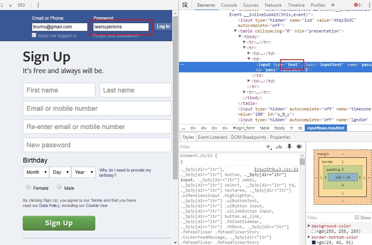This screenshot has width=372, height=245.
Task: Click the diamond icon in Styles toolbar
Action: pos(299,147)
